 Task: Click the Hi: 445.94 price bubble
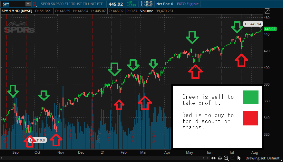253,24
